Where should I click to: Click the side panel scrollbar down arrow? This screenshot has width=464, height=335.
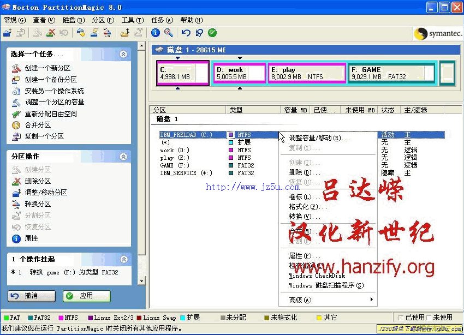click(142, 281)
